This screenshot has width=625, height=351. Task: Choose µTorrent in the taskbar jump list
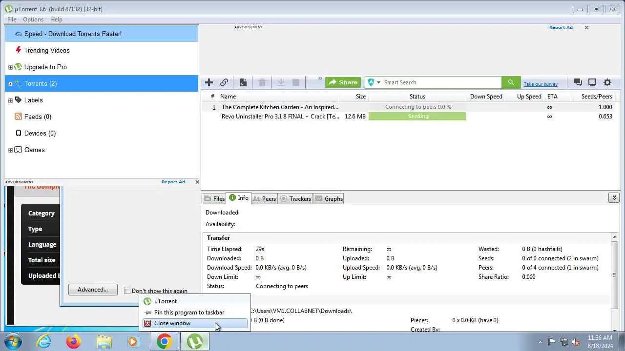[x=195, y=301]
